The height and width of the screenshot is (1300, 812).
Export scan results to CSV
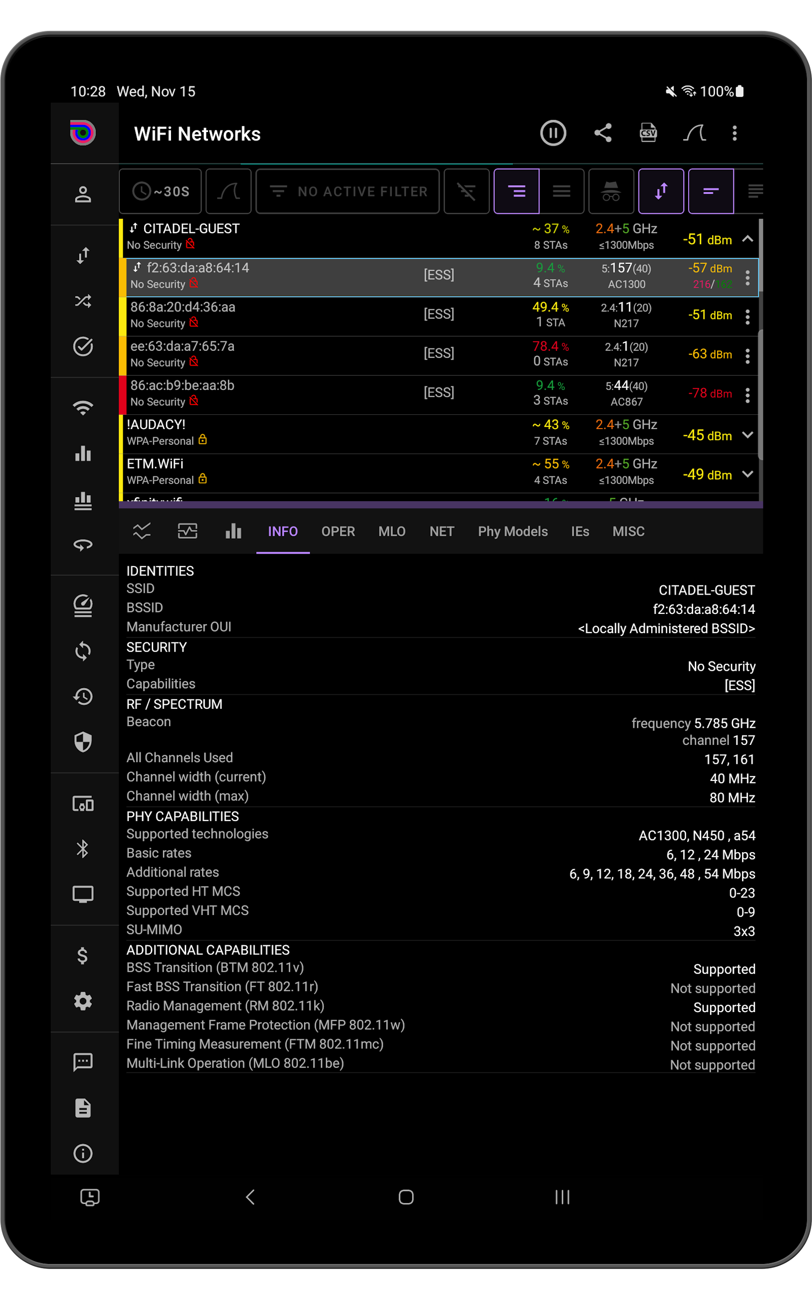pyautogui.click(x=648, y=133)
